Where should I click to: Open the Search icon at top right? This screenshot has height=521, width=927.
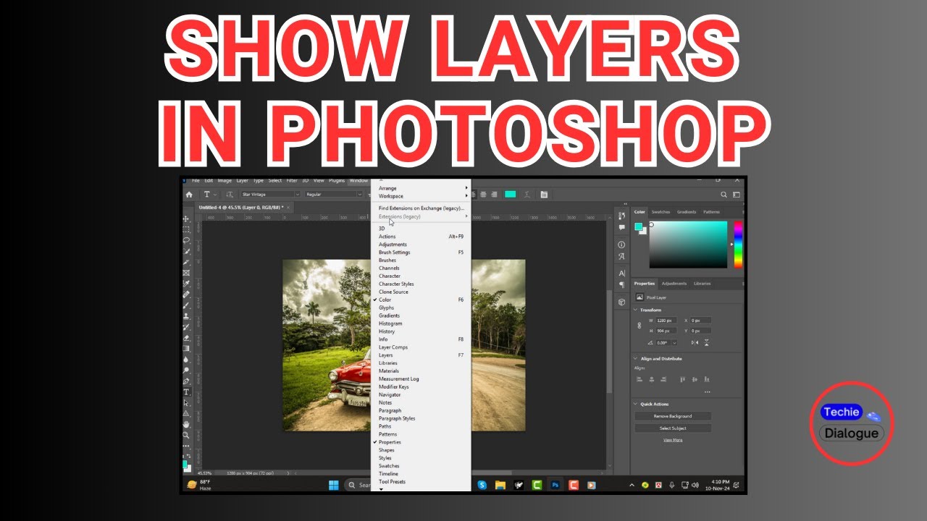pyautogui.click(x=723, y=195)
